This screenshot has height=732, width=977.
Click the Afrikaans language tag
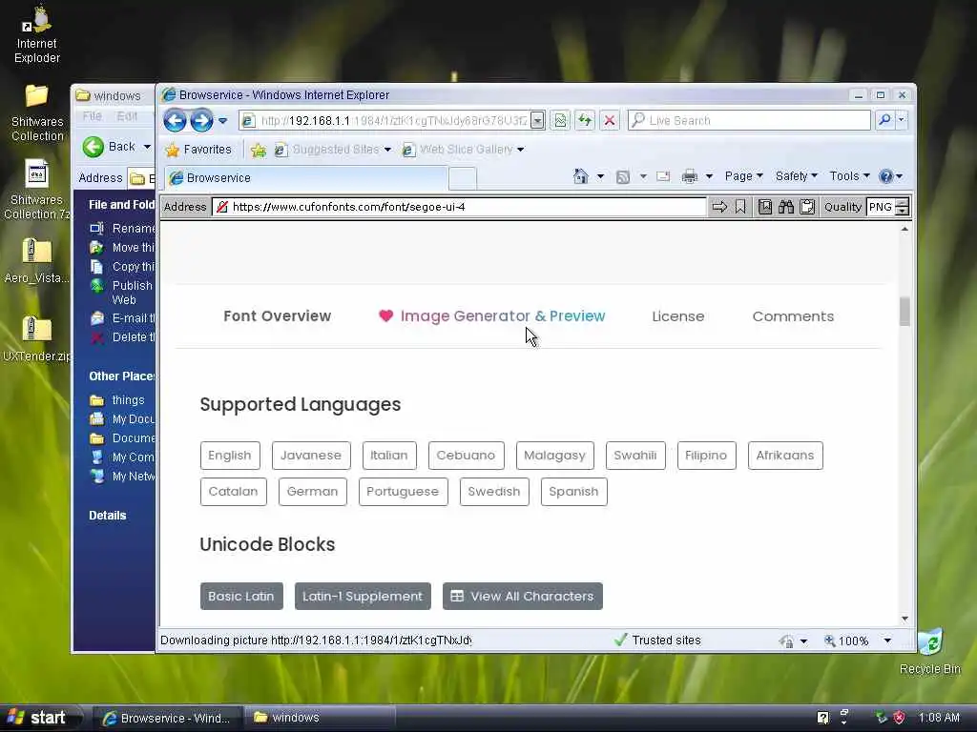pyautogui.click(x=785, y=456)
